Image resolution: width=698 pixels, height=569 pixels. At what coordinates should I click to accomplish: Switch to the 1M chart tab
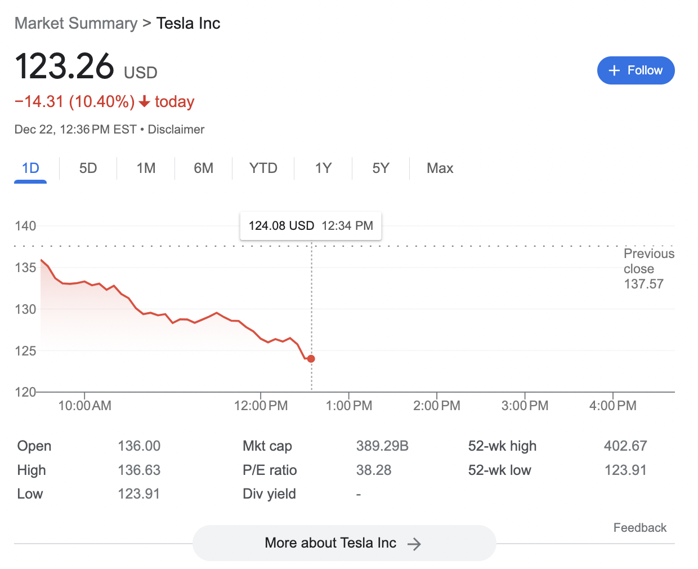point(146,168)
